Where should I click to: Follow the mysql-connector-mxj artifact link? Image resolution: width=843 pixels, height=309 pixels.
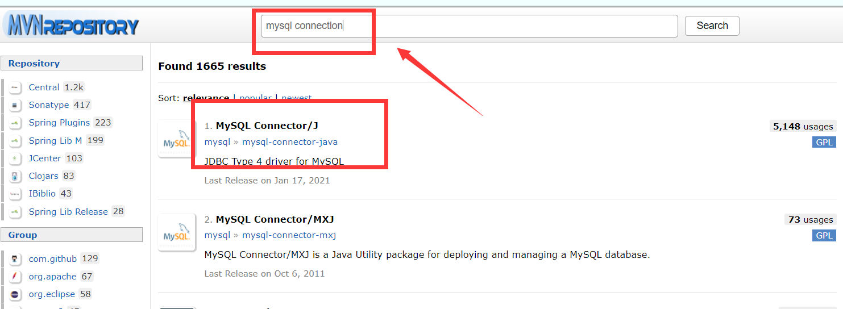[x=289, y=235]
